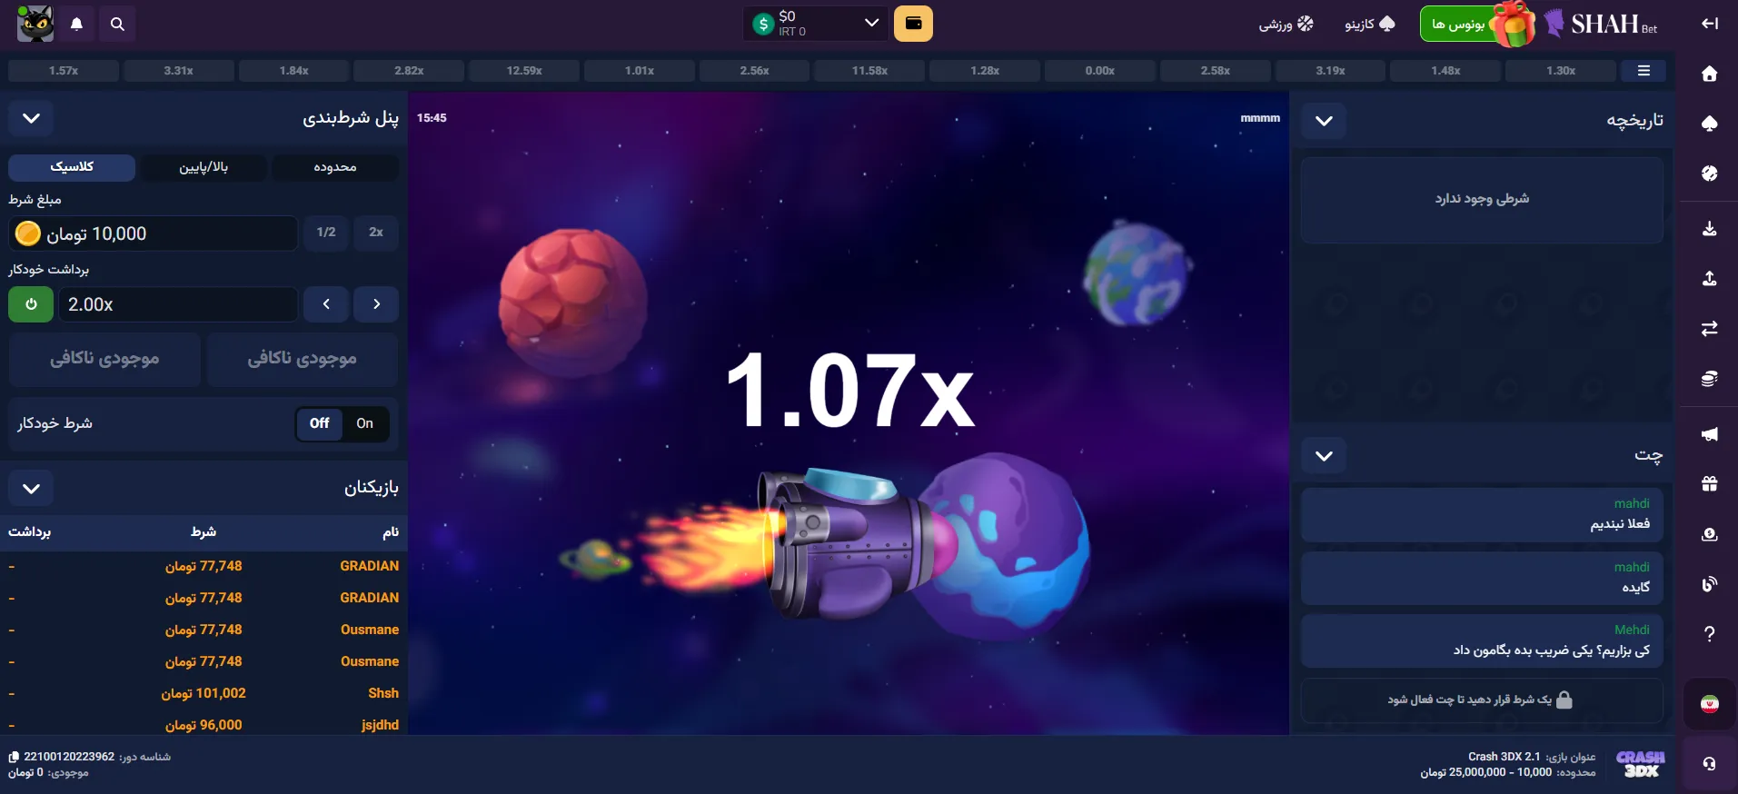Click the green بونوس ها button
This screenshot has width=1738, height=794.
click(1459, 25)
